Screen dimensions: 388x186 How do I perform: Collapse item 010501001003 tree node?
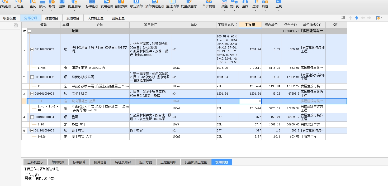[32, 94]
